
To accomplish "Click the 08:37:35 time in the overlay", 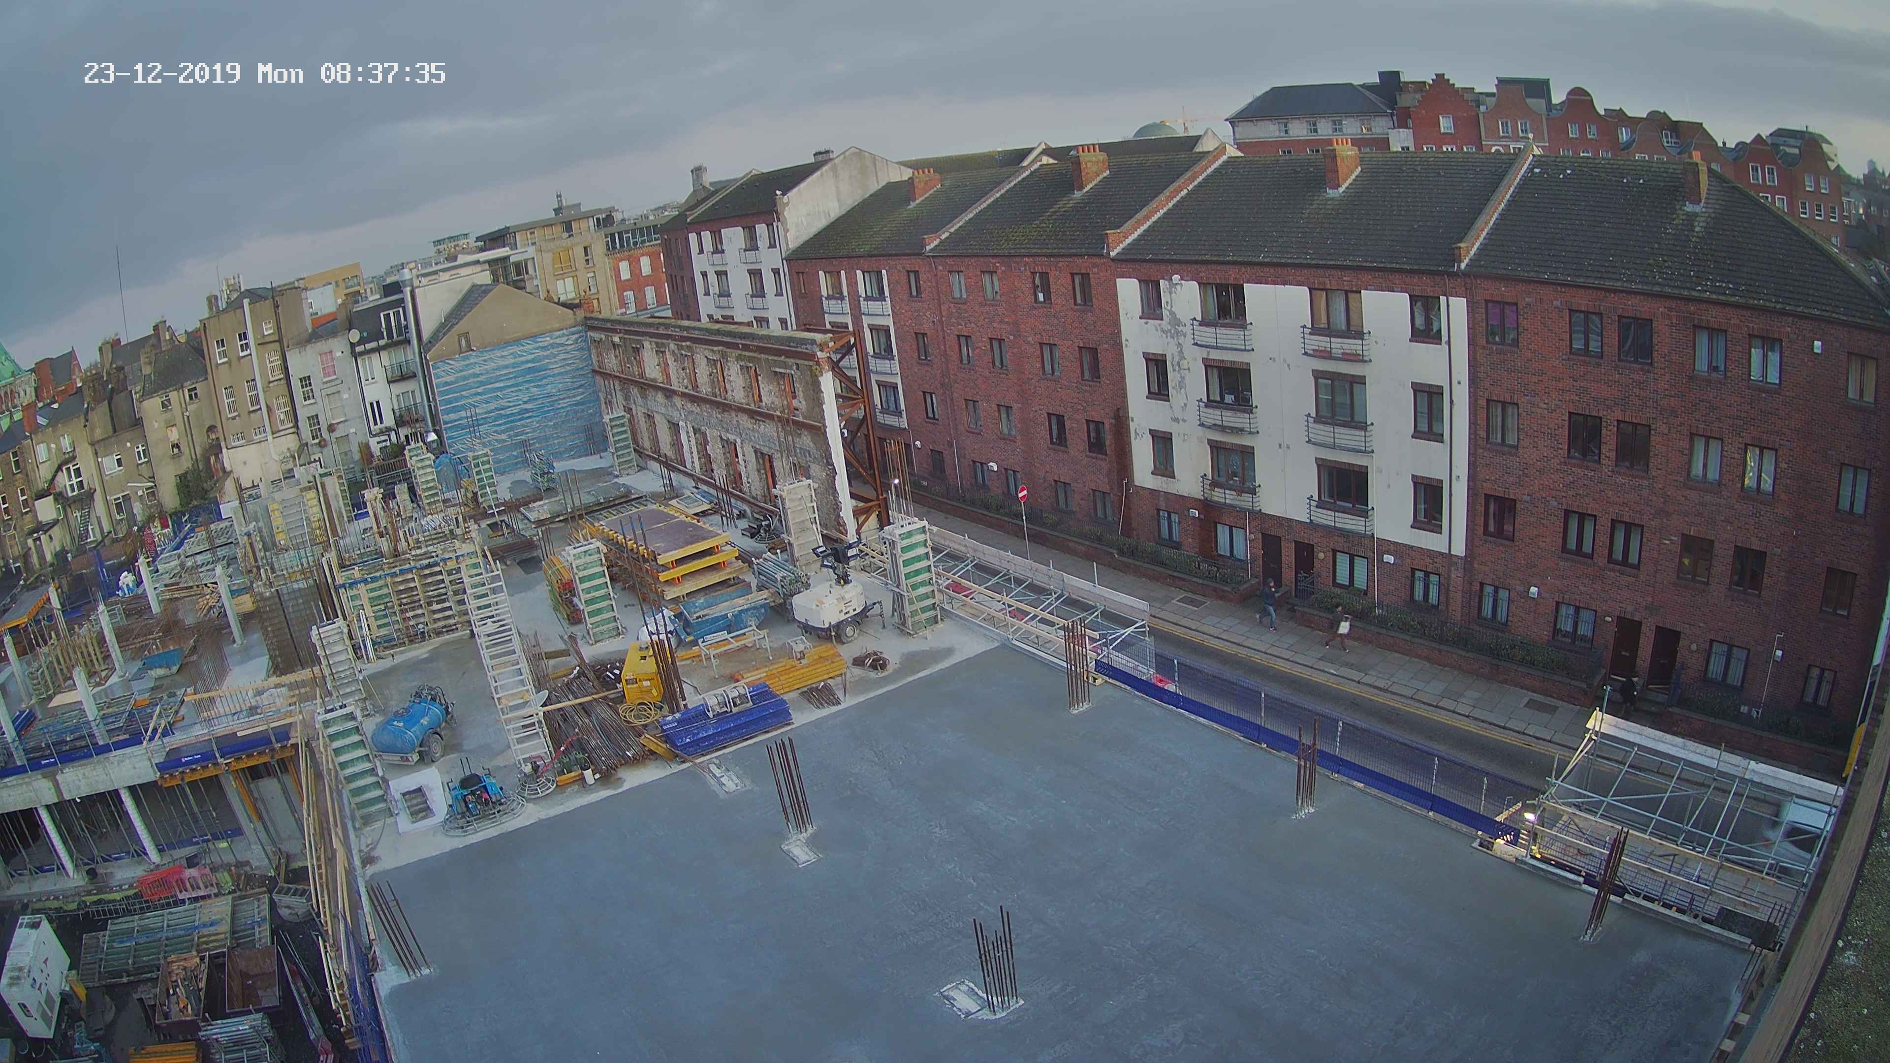I will tap(382, 73).
